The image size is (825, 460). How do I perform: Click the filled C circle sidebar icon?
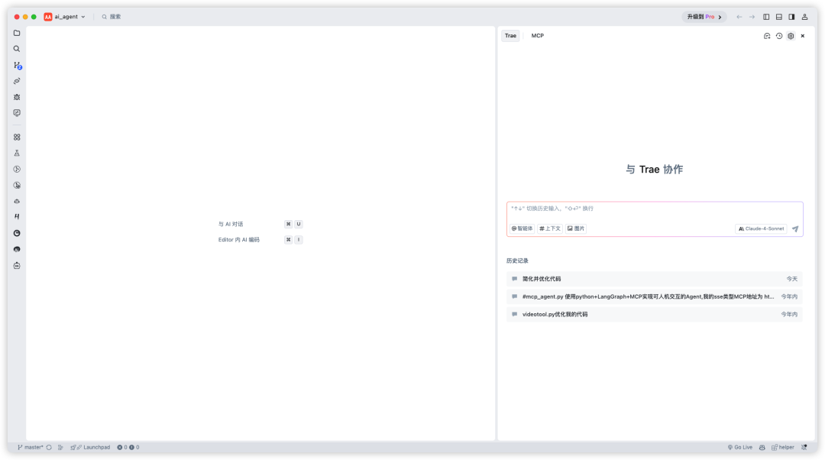[x=17, y=233]
